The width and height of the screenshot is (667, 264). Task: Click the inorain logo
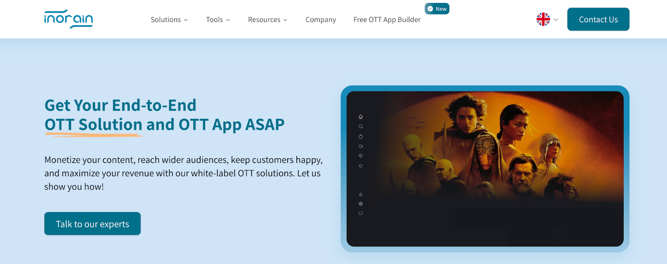pyautogui.click(x=69, y=19)
